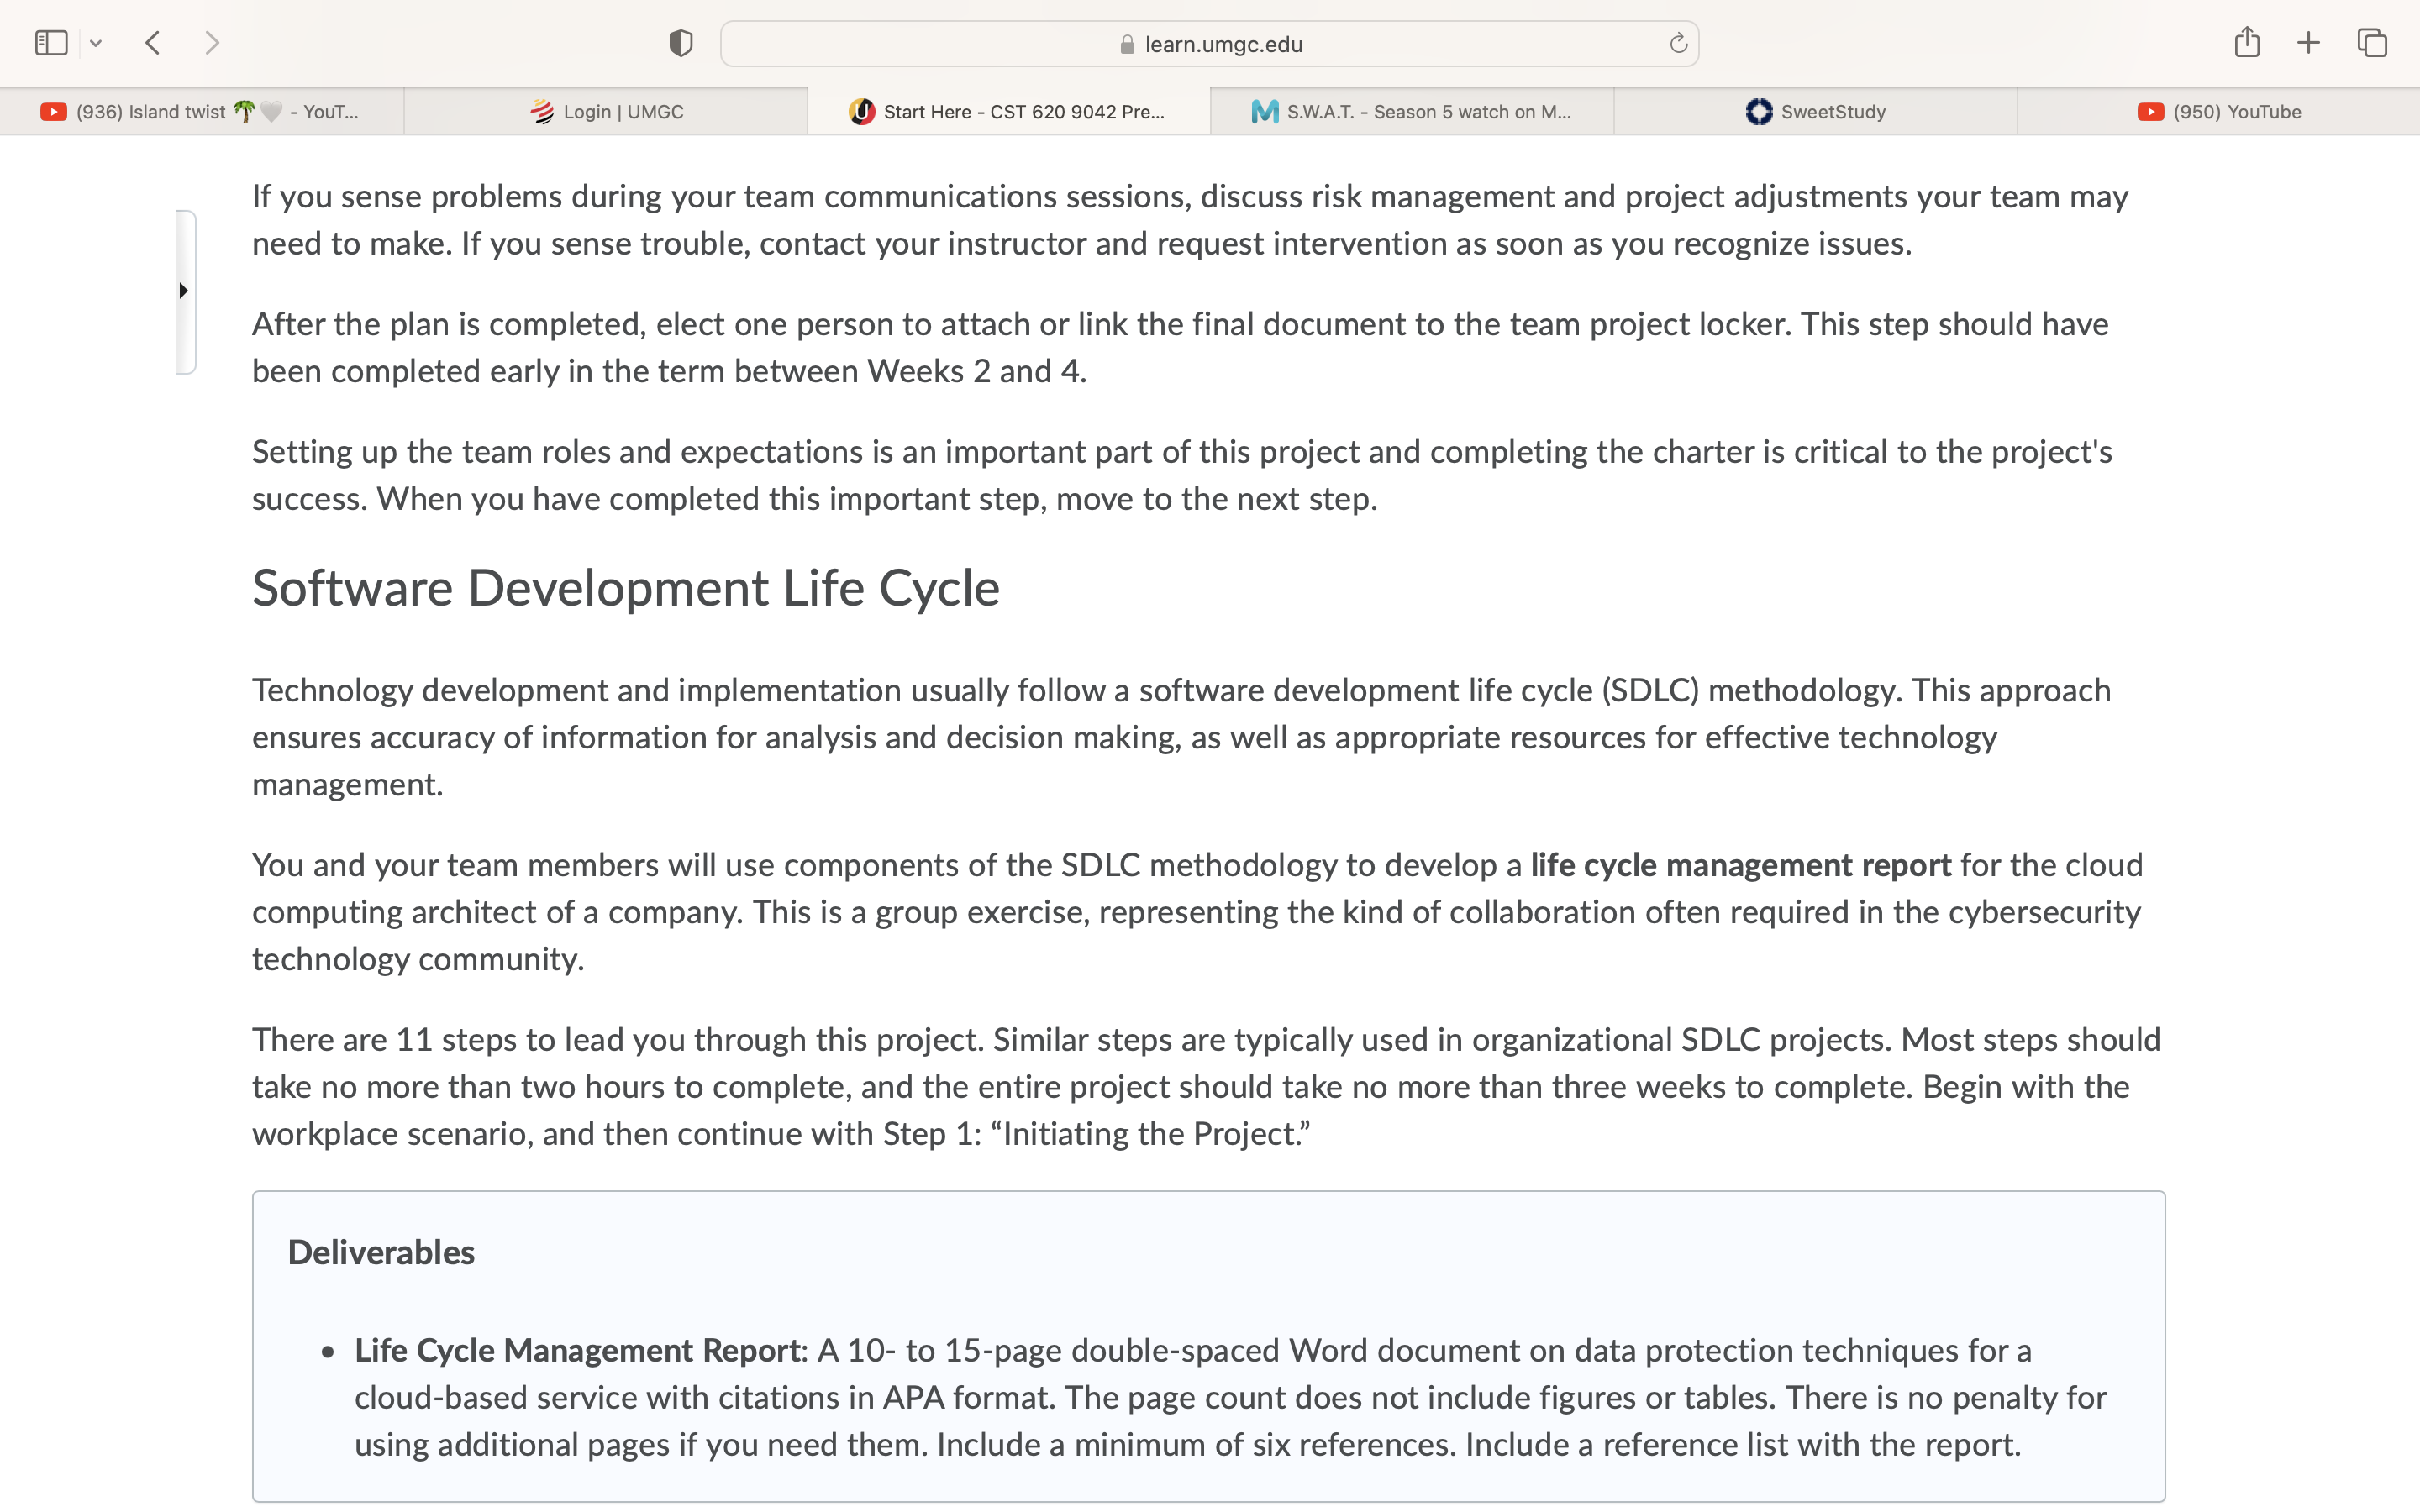Switch to the (950) YouTube tab
The height and width of the screenshot is (1512, 2420).
click(x=2219, y=111)
